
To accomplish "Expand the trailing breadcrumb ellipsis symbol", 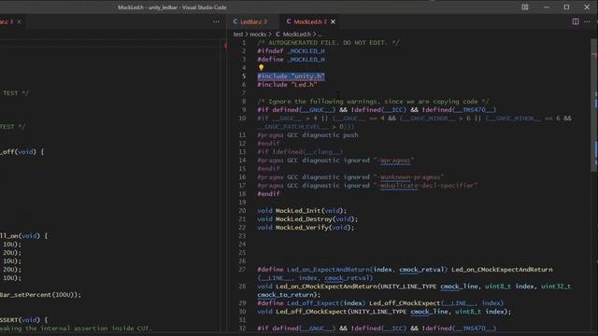I will [320, 35].
